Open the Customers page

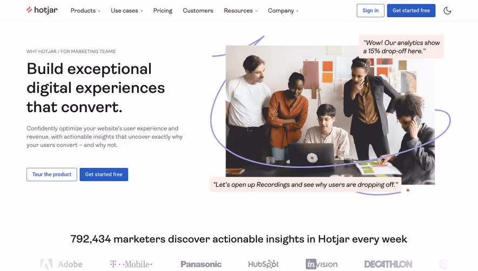pyautogui.click(x=198, y=11)
